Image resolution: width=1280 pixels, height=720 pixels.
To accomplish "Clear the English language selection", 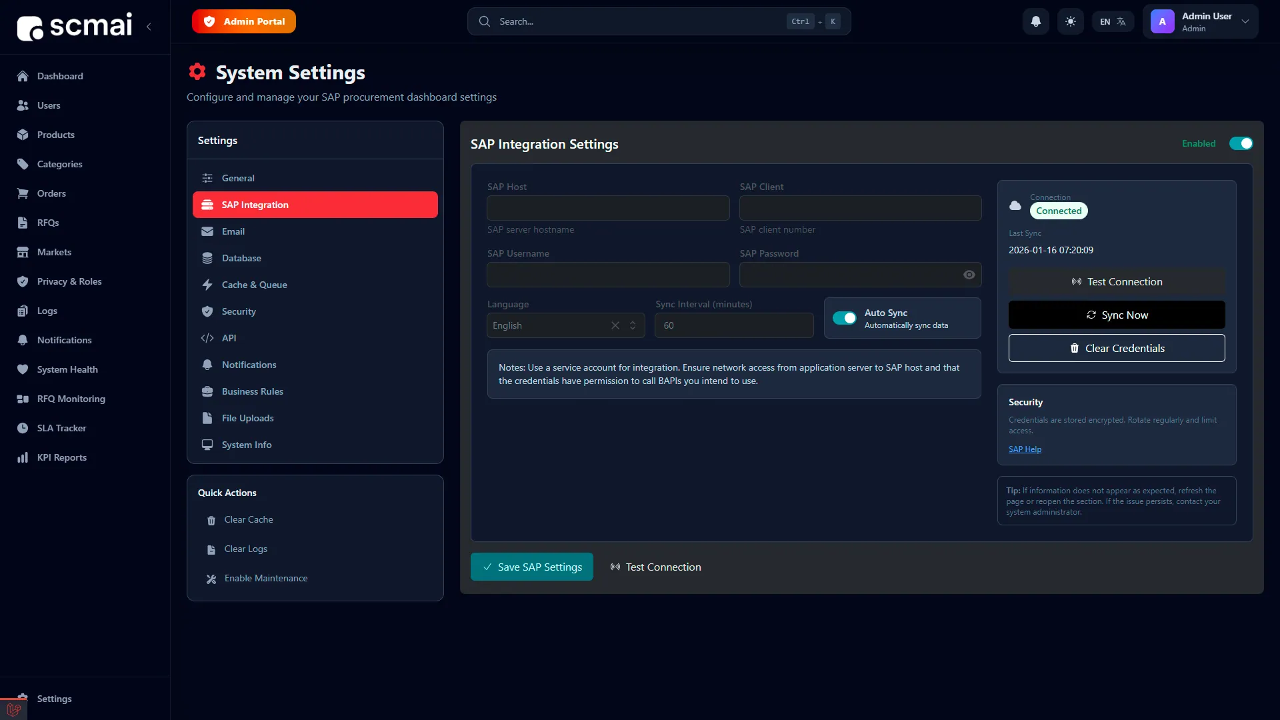I will (x=615, y=325).
